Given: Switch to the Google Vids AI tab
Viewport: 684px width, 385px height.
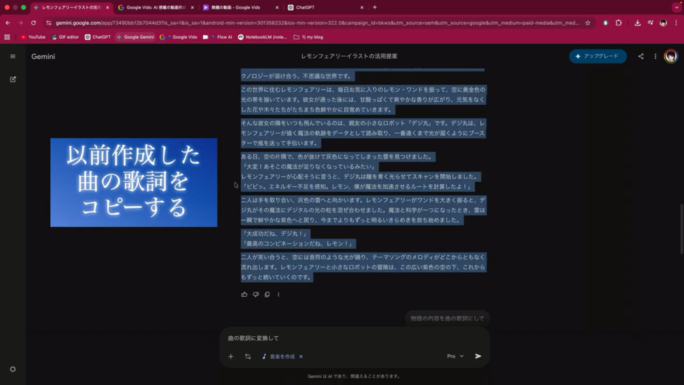Looking at the screenshot, I should [x=156, y=7].
